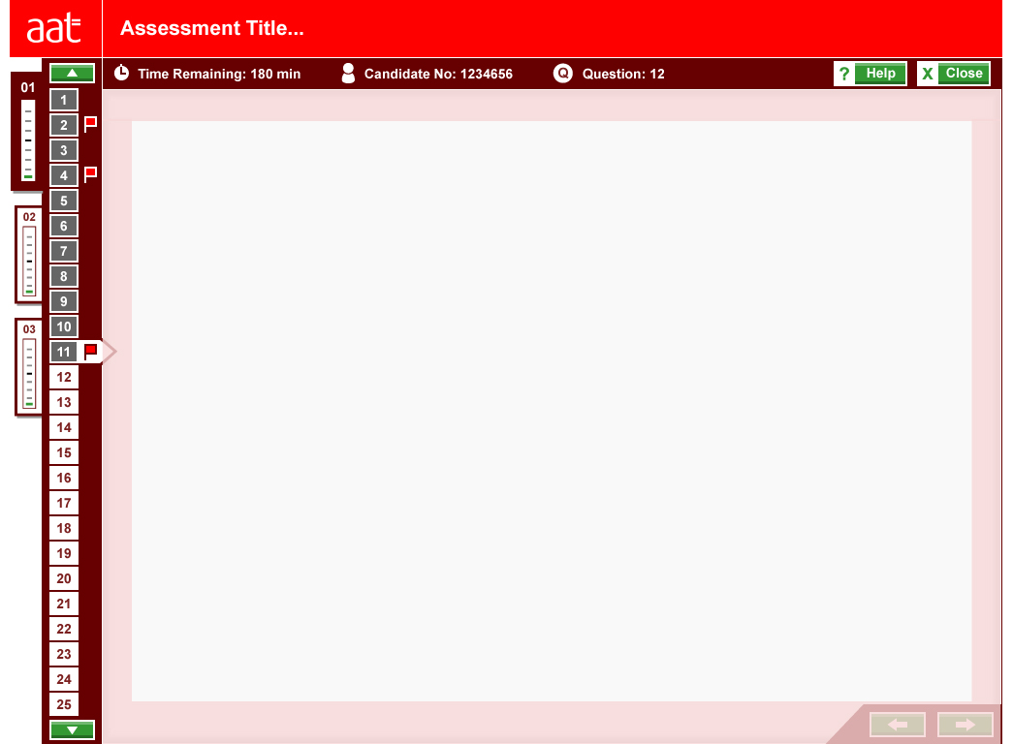Click the solid red flag on question 11
This screenshot has width=1013, height=744.
pos(90,352)
